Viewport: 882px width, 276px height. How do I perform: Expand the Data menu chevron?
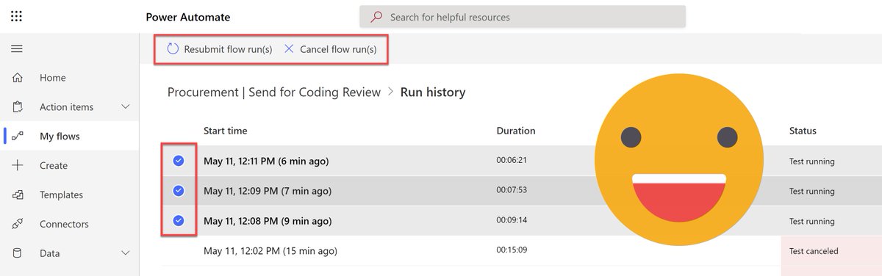pyautogui.click(x=126, y=253)
